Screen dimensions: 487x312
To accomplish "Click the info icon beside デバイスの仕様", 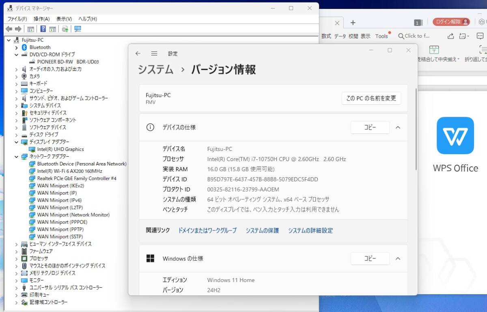I will tap(150, 127).
